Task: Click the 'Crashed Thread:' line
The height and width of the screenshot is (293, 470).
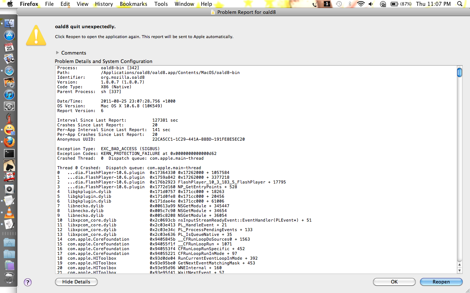Action: (x=130, y=158)
